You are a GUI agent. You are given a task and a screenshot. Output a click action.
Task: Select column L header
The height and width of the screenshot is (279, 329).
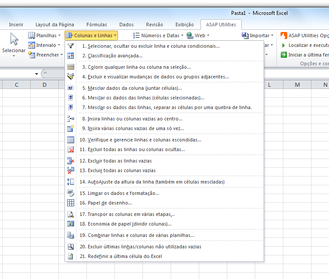tap(273, 85)
